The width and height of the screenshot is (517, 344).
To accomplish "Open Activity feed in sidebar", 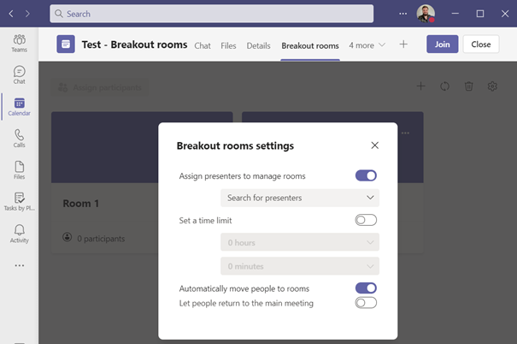I will 19,234.
